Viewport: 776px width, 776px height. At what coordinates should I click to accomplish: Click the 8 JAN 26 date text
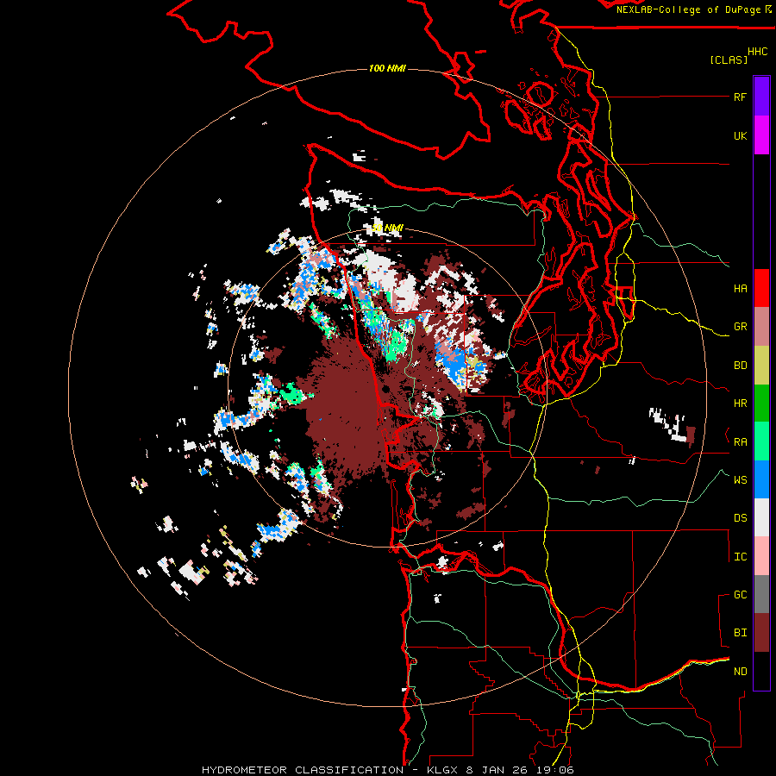[497, 770]
